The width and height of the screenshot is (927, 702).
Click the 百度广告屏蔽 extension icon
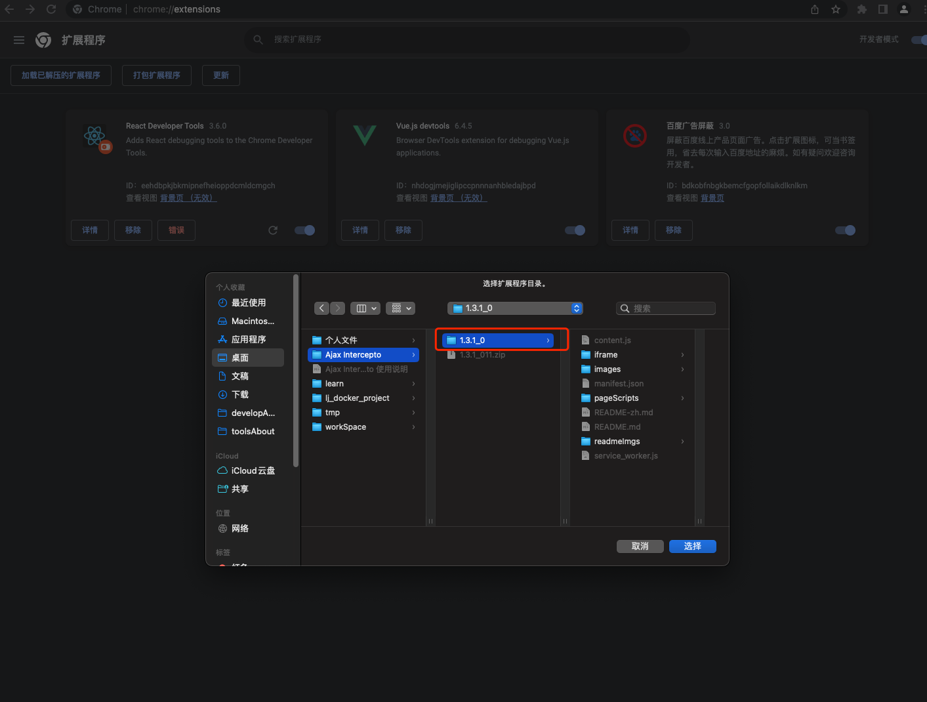[635, 136]
